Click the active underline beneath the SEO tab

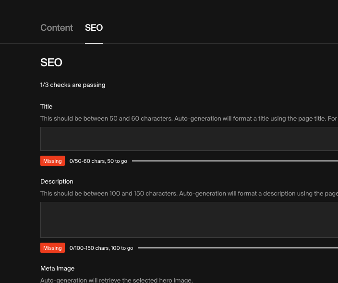coord(94,43)
